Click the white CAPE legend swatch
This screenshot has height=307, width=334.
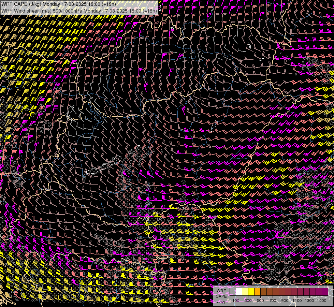[239, 292]
